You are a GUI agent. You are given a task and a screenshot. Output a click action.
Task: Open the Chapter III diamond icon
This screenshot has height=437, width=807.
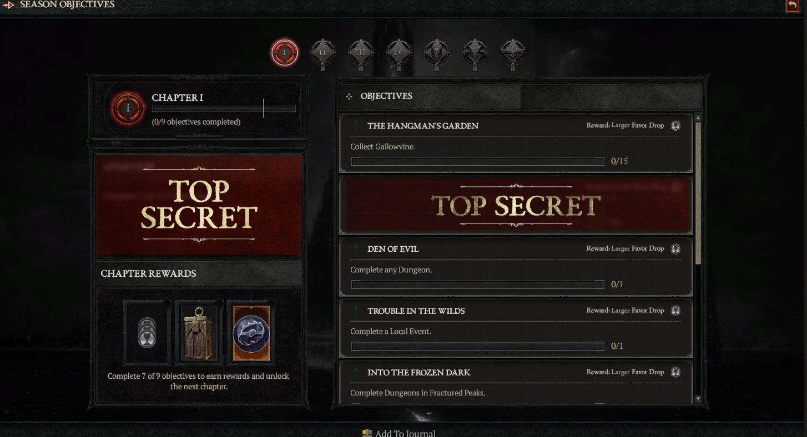pyautogui.click(x=361, y=53)
